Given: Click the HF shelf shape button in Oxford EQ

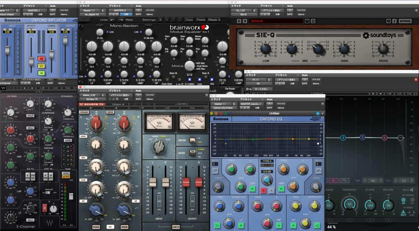Looking at the screenshot, I should coord(317,225).
